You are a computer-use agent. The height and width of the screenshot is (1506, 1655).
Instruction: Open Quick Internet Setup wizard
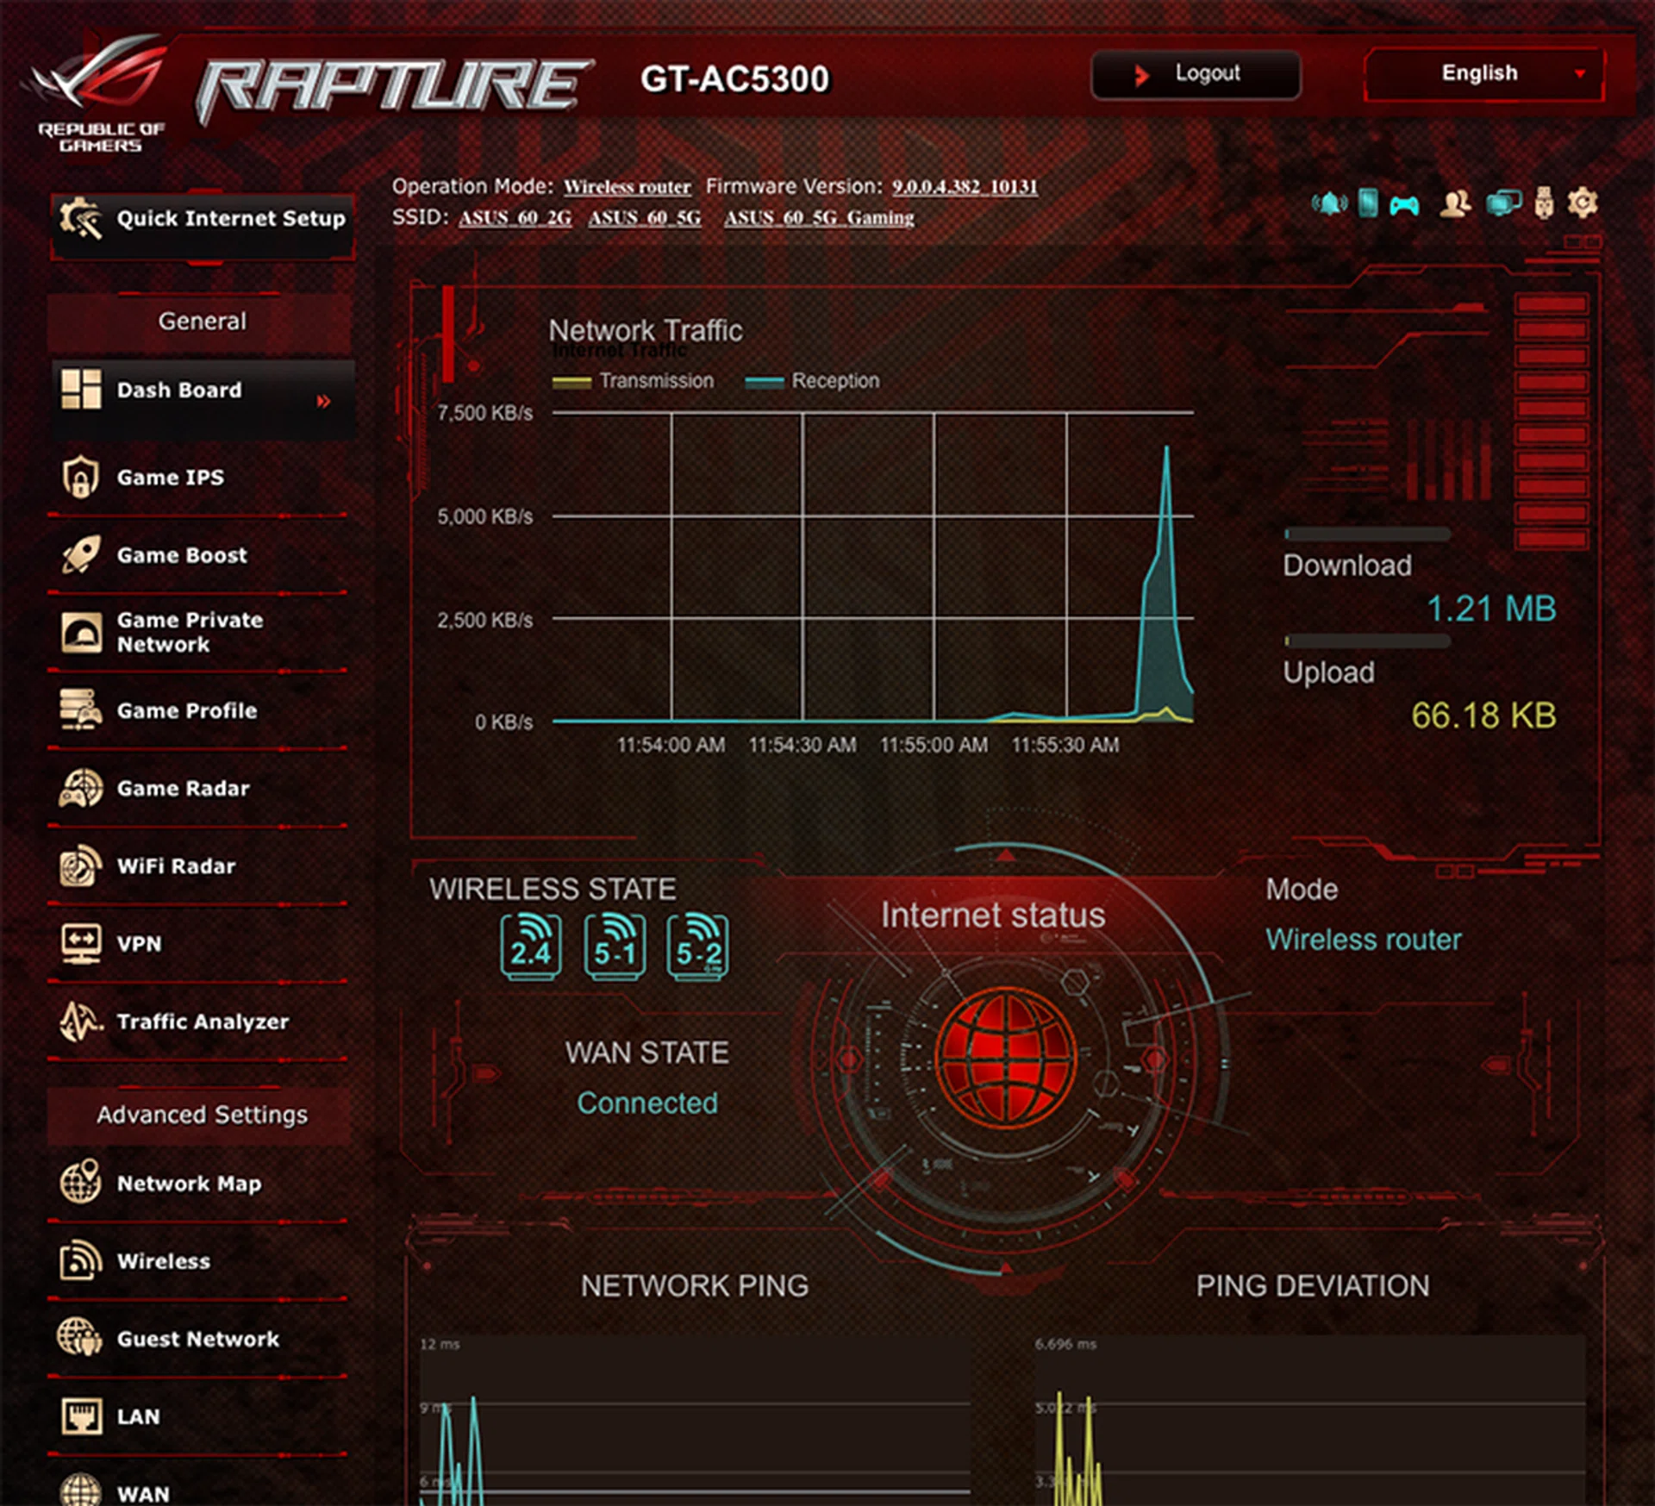(203, 219)
